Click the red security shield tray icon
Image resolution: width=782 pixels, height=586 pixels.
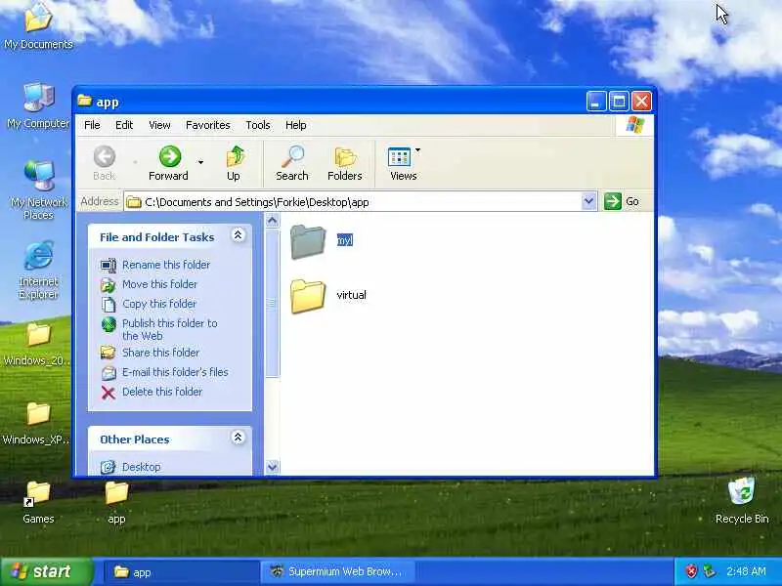[691, 571]
